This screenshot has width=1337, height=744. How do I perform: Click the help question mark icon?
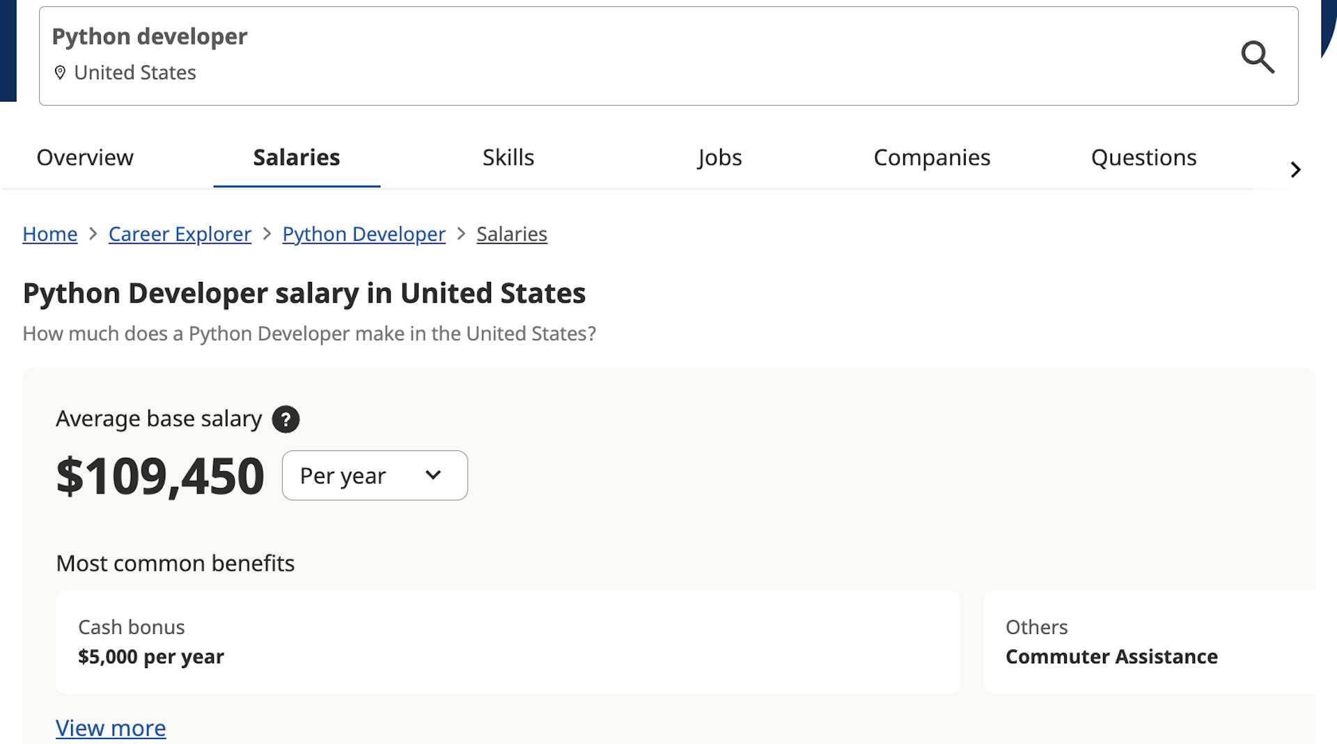(x=286, y=419)
